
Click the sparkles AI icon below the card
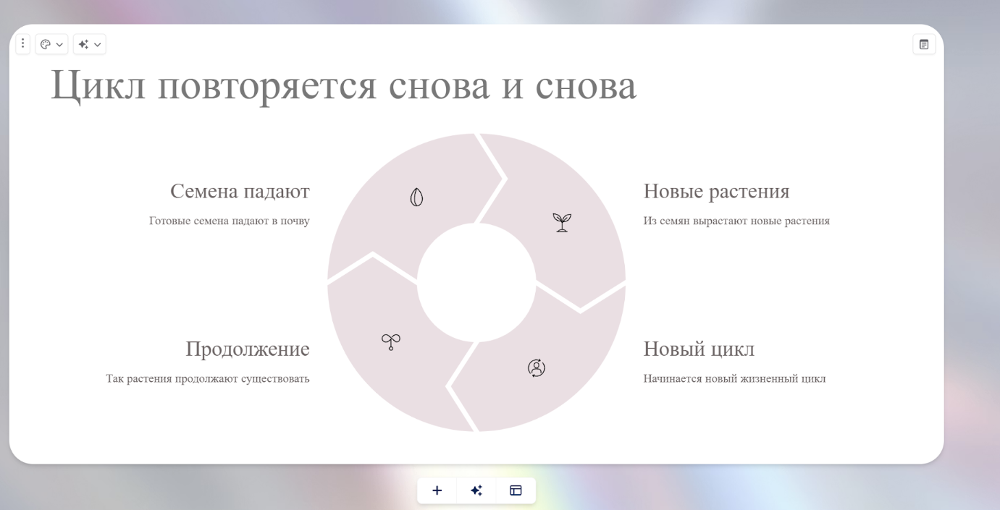476,490
